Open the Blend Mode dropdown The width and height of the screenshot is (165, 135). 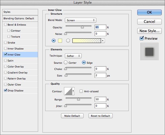coord(80,20)
